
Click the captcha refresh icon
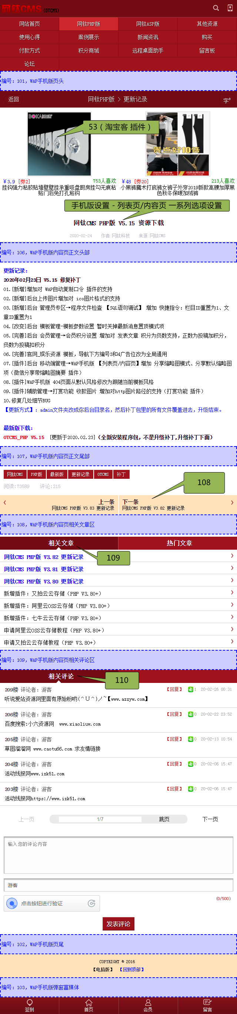(91, 903)
